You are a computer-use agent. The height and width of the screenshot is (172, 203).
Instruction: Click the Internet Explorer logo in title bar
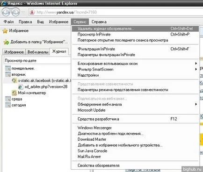(3, 3)
